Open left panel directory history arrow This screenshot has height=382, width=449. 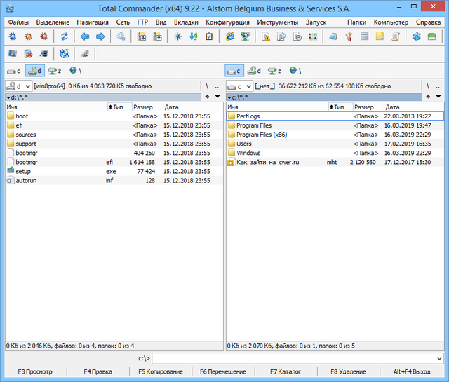click(x=217, y=97)
